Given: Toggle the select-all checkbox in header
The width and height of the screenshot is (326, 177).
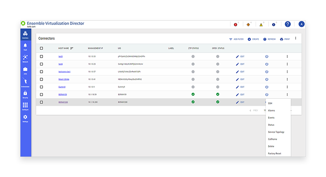Looking at the screenshot, I should 41,48.
